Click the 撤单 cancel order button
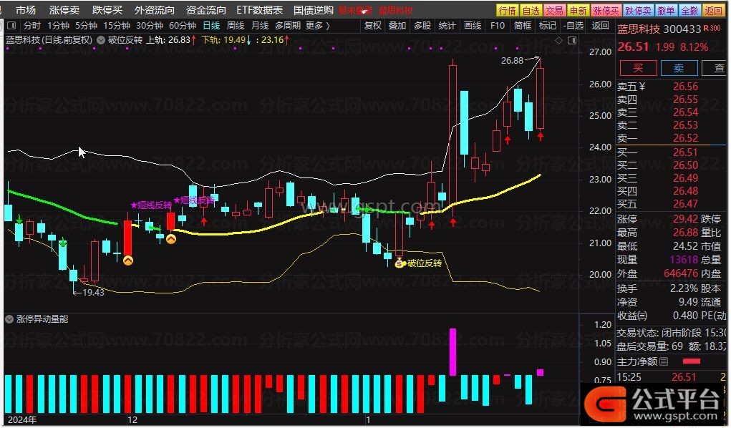This screenshot has width=731, height=428. pos(666,10)
